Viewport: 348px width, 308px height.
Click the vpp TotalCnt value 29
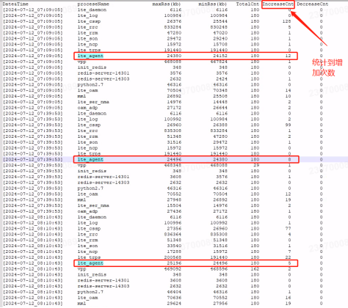point(256,165)
